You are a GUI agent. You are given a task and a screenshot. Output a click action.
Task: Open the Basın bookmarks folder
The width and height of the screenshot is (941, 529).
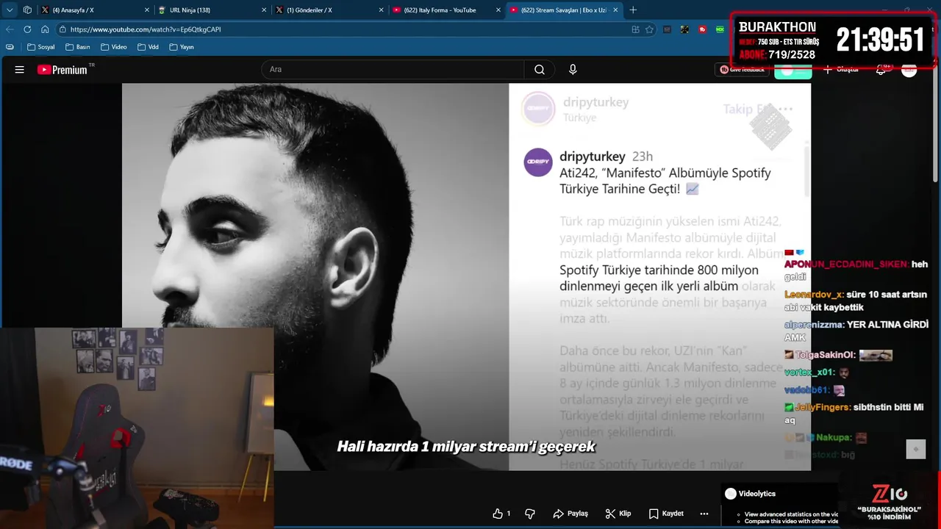click(77, 47)
